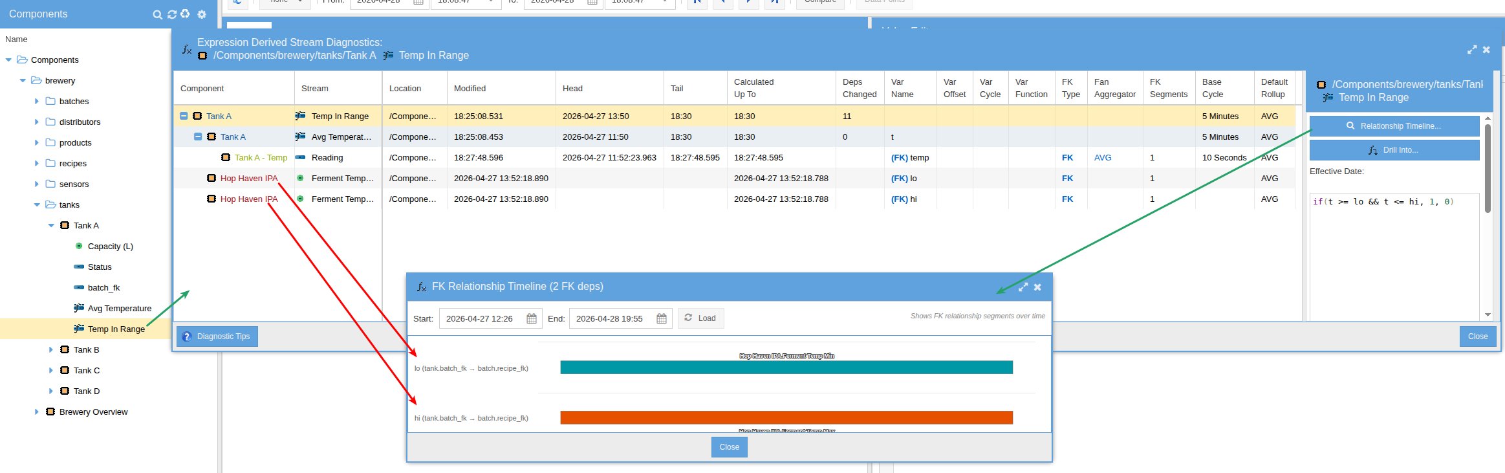Open search in the Components panel header

(x=157, y=14)
